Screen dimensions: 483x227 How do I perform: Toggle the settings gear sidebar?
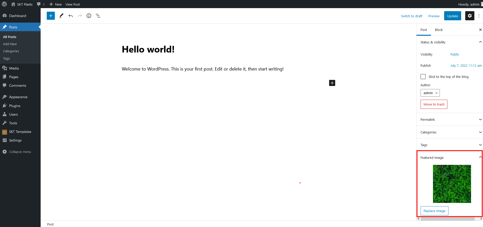pyautogui.click(x=470, y=16)
